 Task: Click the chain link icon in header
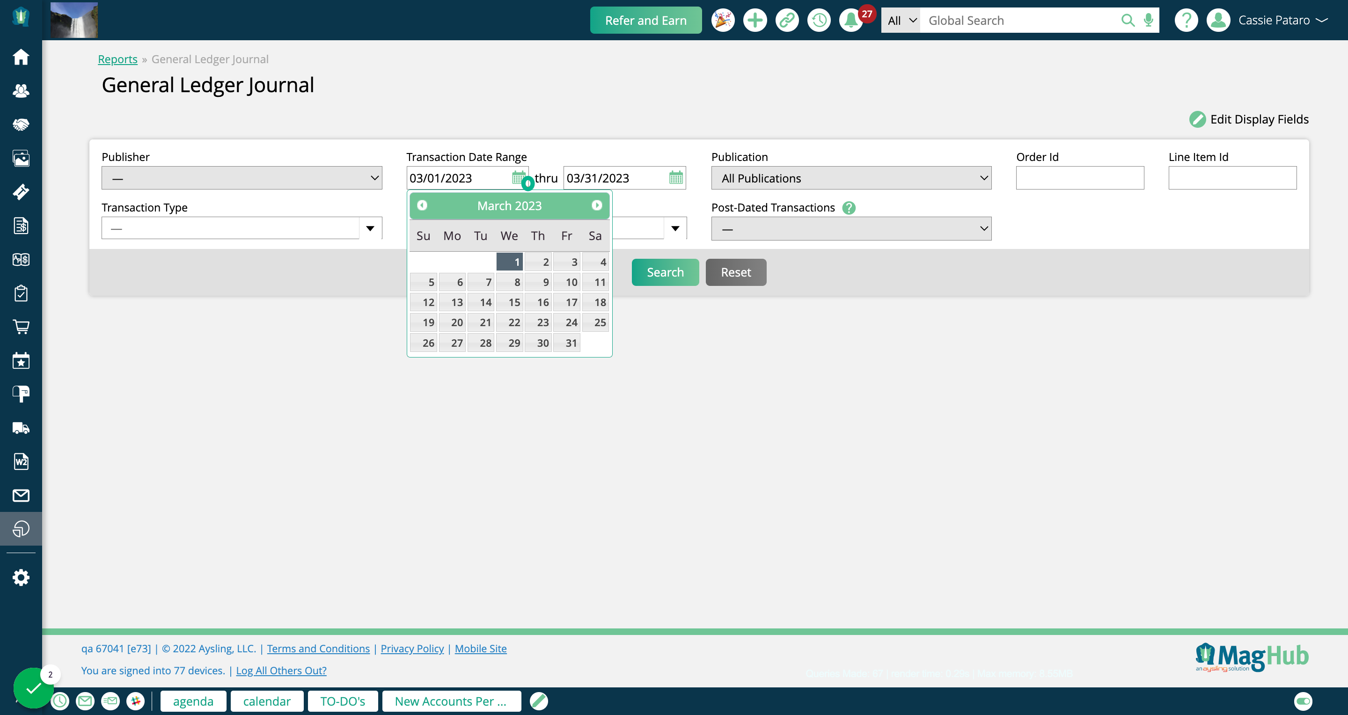(786, 21)
